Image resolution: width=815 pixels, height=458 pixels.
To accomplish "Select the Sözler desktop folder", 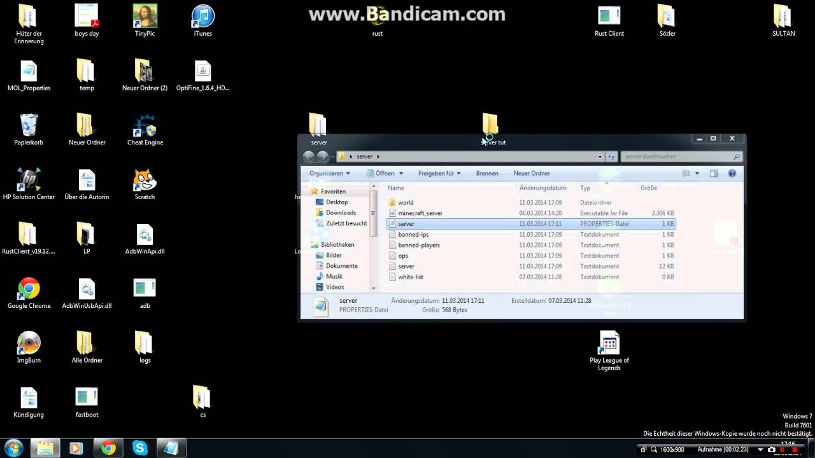I will click(x=667, y=21).
